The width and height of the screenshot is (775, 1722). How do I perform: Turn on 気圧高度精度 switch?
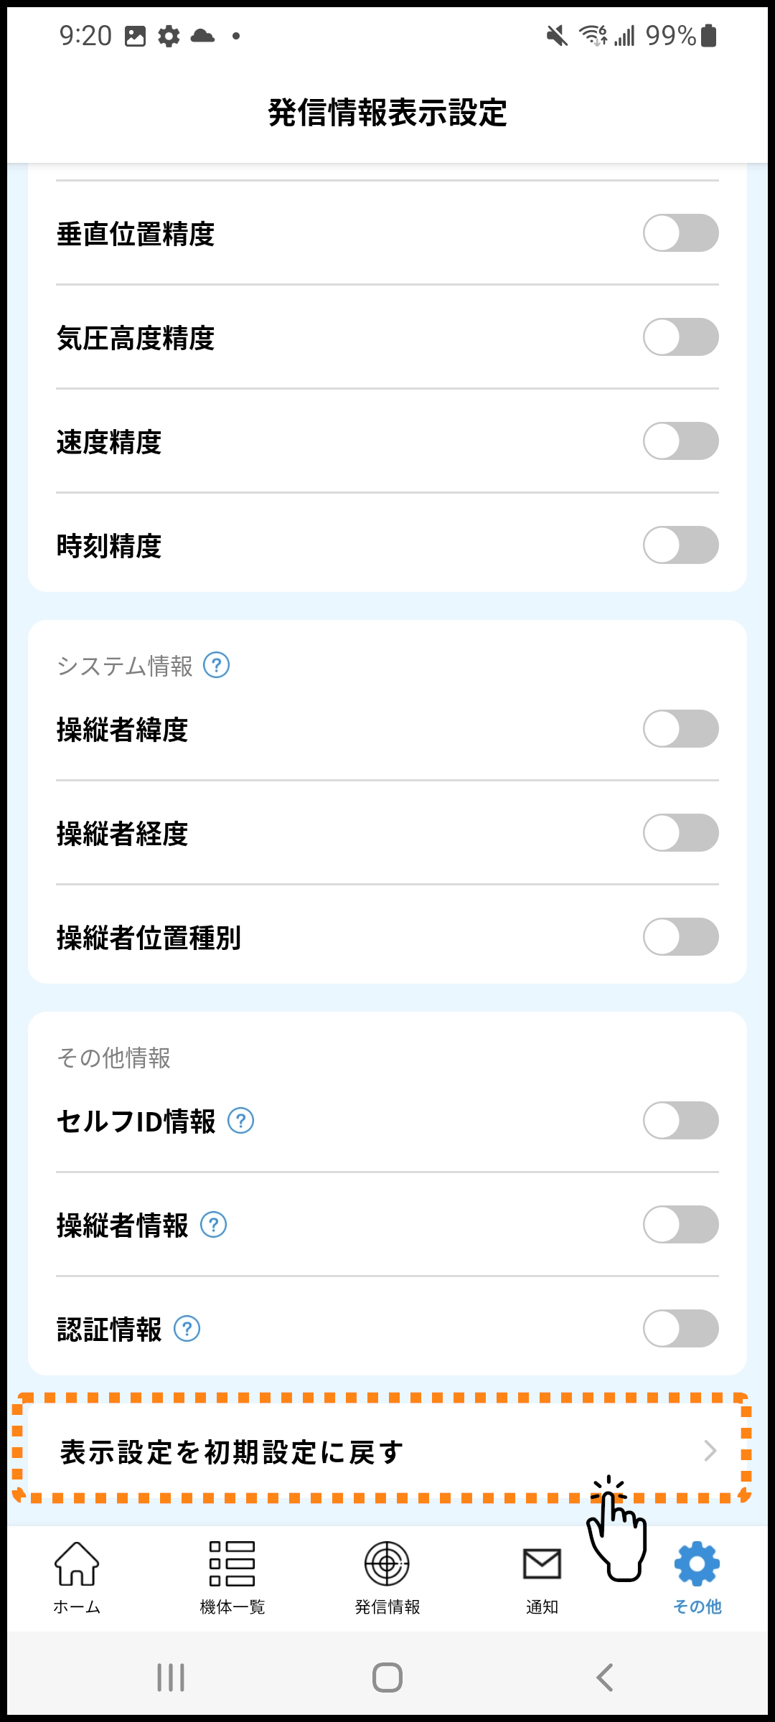click(680, 337)
